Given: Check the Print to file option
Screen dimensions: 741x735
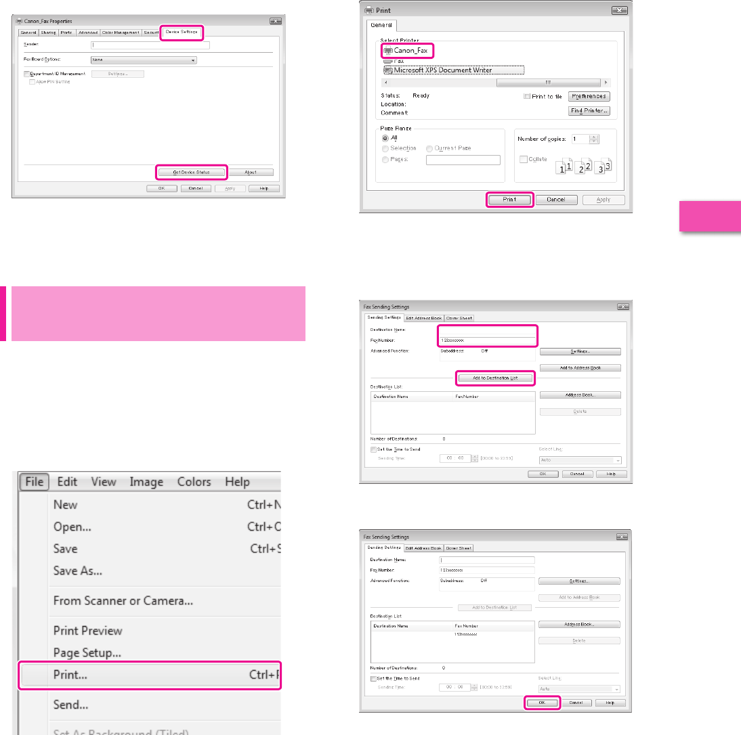Looking at the screenshot, I should pyautogui.click(x=527, y=96).
